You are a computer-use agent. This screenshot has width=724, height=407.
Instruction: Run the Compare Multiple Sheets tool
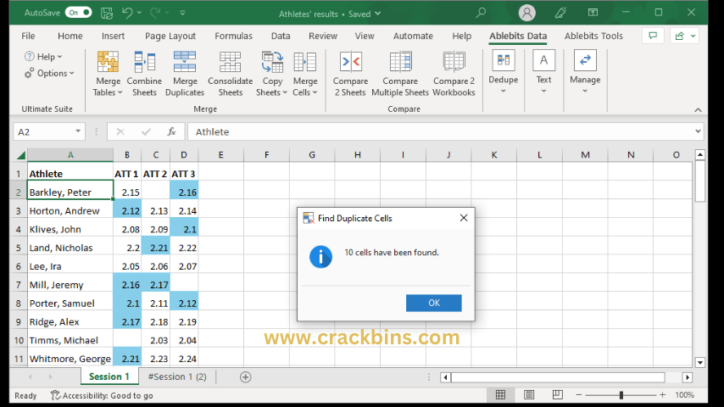tap(400, 74)
